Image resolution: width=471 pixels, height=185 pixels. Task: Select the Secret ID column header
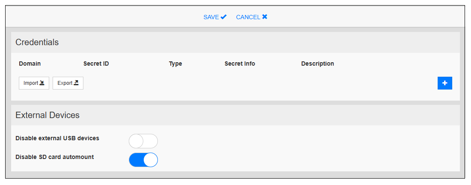tap(96, 64)
